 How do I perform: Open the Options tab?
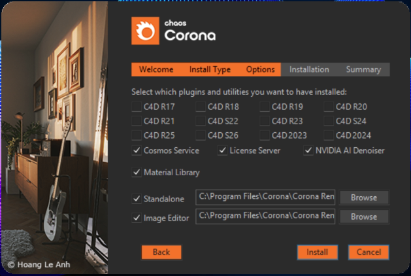(x=260, y=69)
